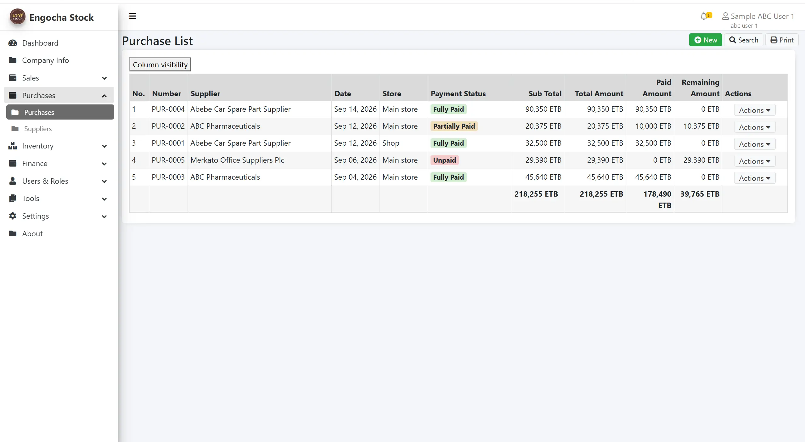805x442 pixels.
Task: Select the Purchases submenu item
Action: (60, 112)
